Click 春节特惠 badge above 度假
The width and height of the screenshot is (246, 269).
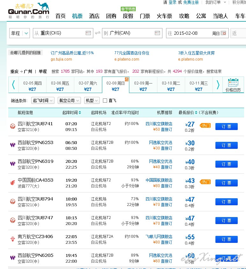click(128, 9)
